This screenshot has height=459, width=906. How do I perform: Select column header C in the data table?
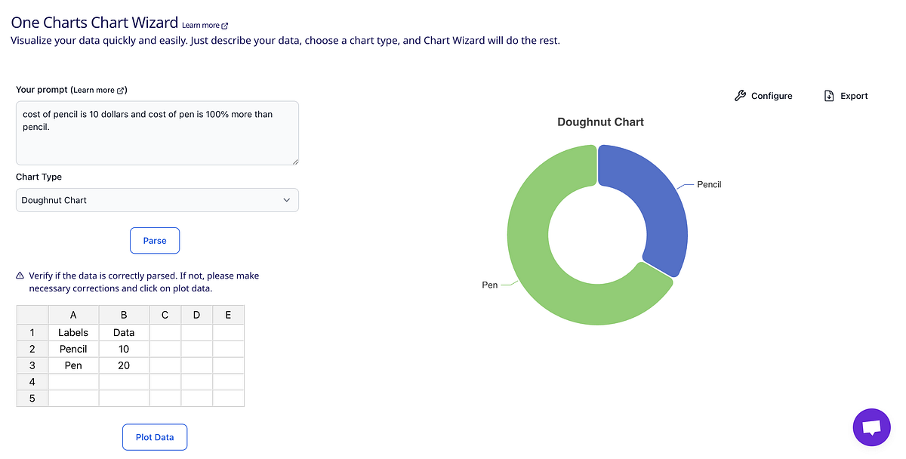tap(165, 314)
